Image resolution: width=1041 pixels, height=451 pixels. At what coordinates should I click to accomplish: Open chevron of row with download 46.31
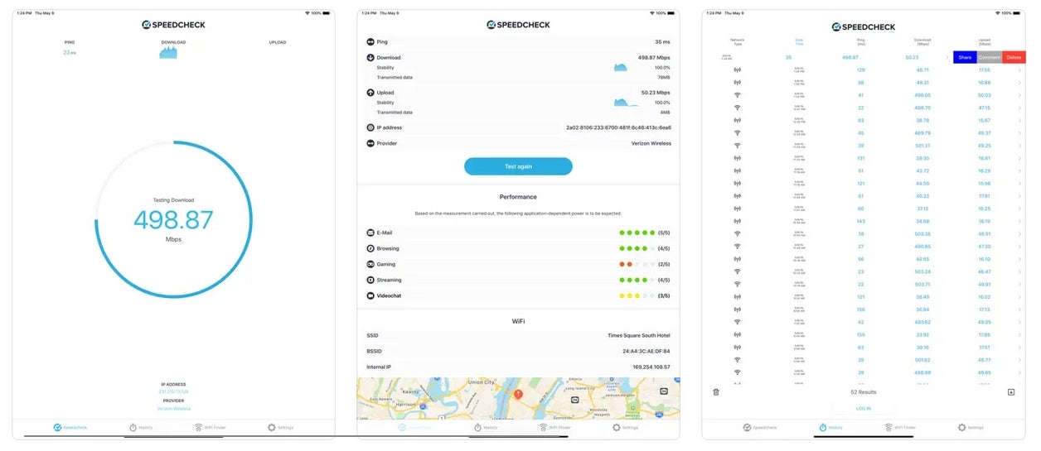[x=1019, y=83]
